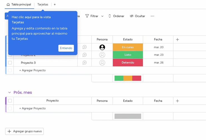Dismiss tooltip with Entiendo button
206x140 pixels.
click(66, 48)
